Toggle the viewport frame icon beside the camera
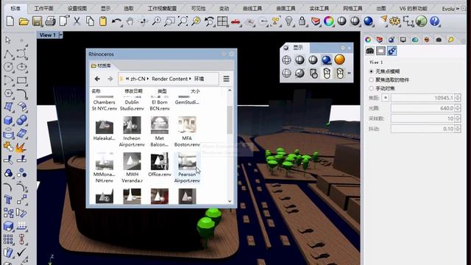 (380, 51)
